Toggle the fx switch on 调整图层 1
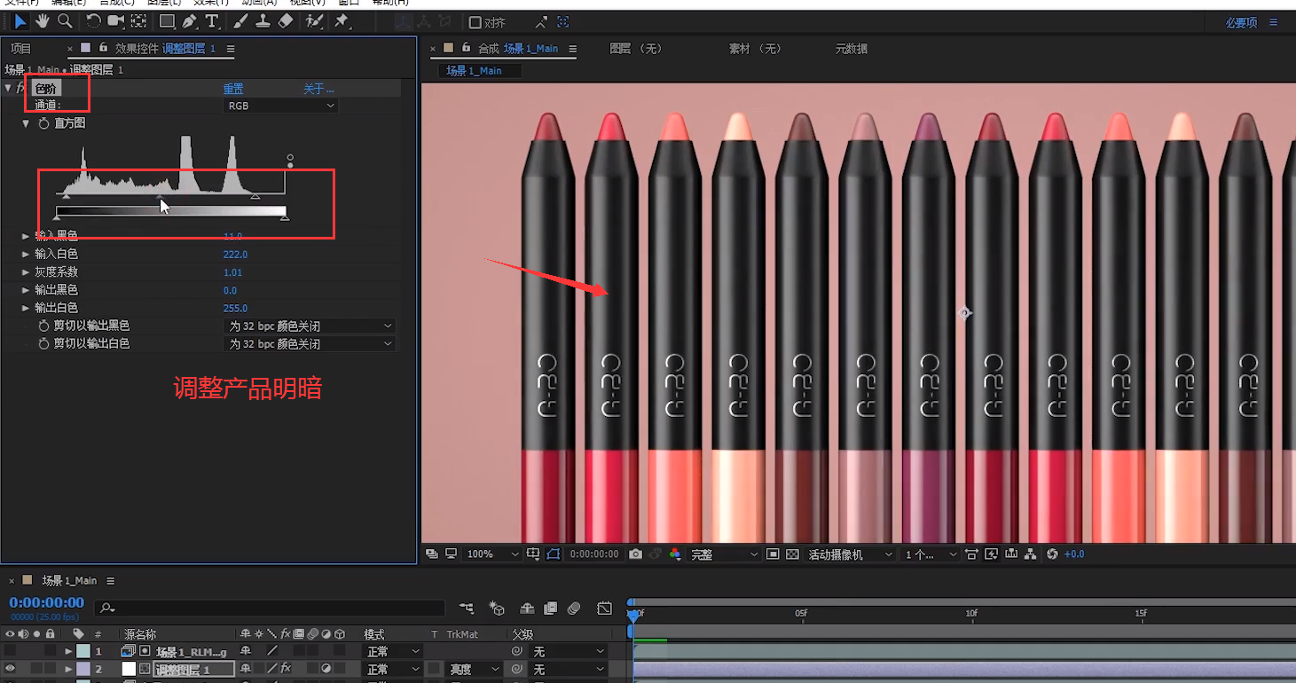Screen dimensions: 1296x683 point(286,669)
